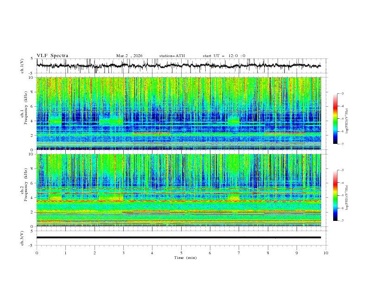The height and width of the screenshot is (284, 367).
Task: Click the ch.1 color bar "log(PSD)(V²/Hz)" caption
Action: (x=347, y=121)
